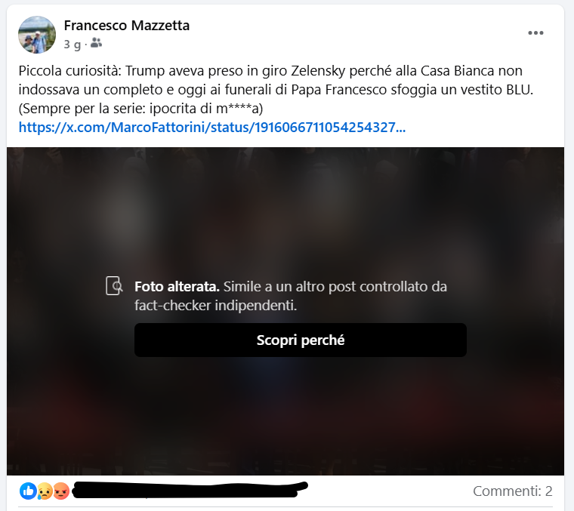Open the three-dot post options menu
This screenshot has height=511, width=574.
(535, 33)
